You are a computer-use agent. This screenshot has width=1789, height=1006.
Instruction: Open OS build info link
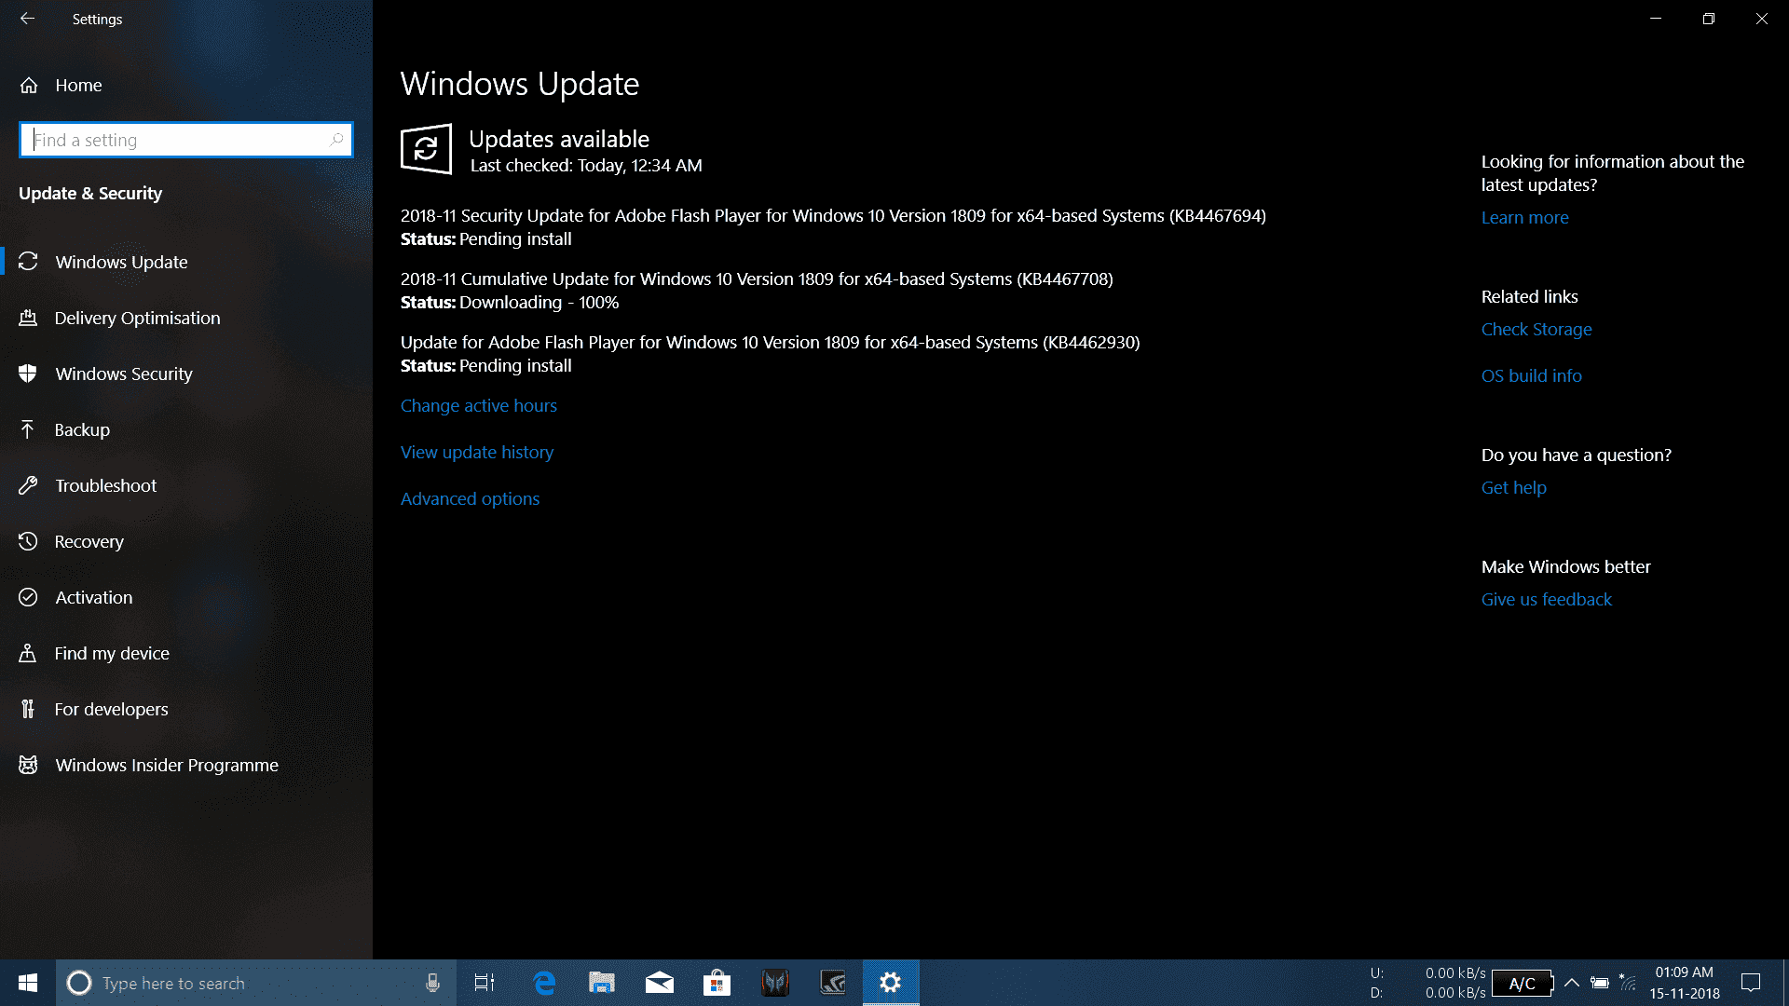tap(1531, 376)
